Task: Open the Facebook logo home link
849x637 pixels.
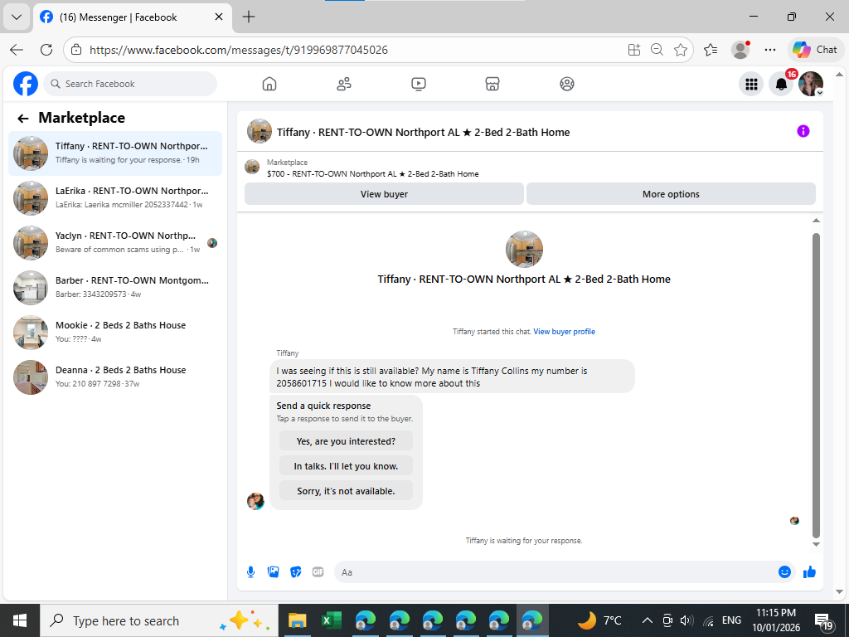Action: pyautogui.click(x=26, y=84)
